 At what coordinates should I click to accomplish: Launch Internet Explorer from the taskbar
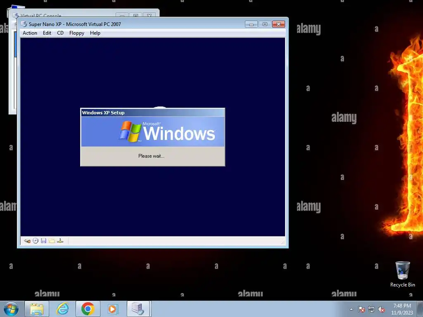[x=62, y=309]
